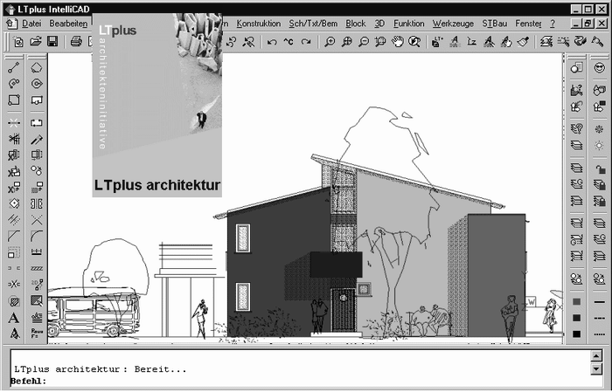Viewport: 612px width, 392px height.
Task: Restore the inner drawing window
Action: point(588,24)
